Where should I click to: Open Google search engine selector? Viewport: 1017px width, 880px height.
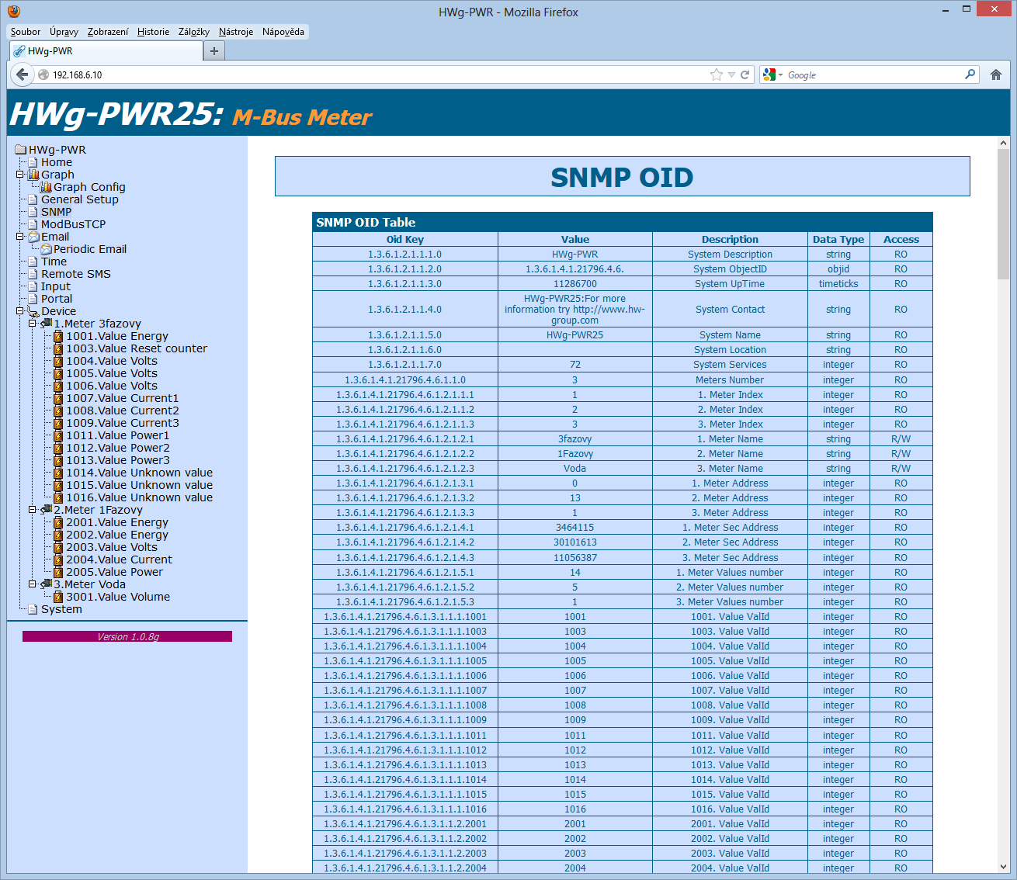pos(773,74)
